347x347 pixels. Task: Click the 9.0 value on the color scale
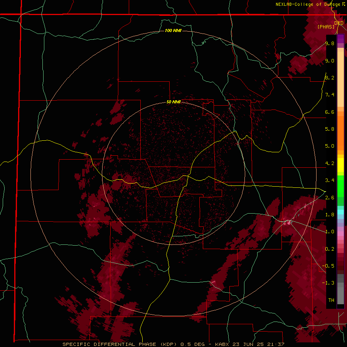330,61
